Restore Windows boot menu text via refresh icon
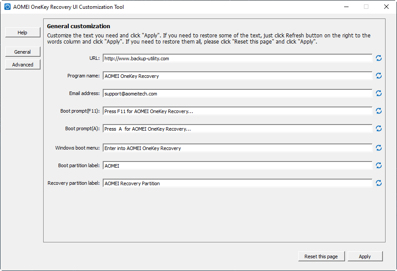Viewport: 397px width, 271px height. 378,148
